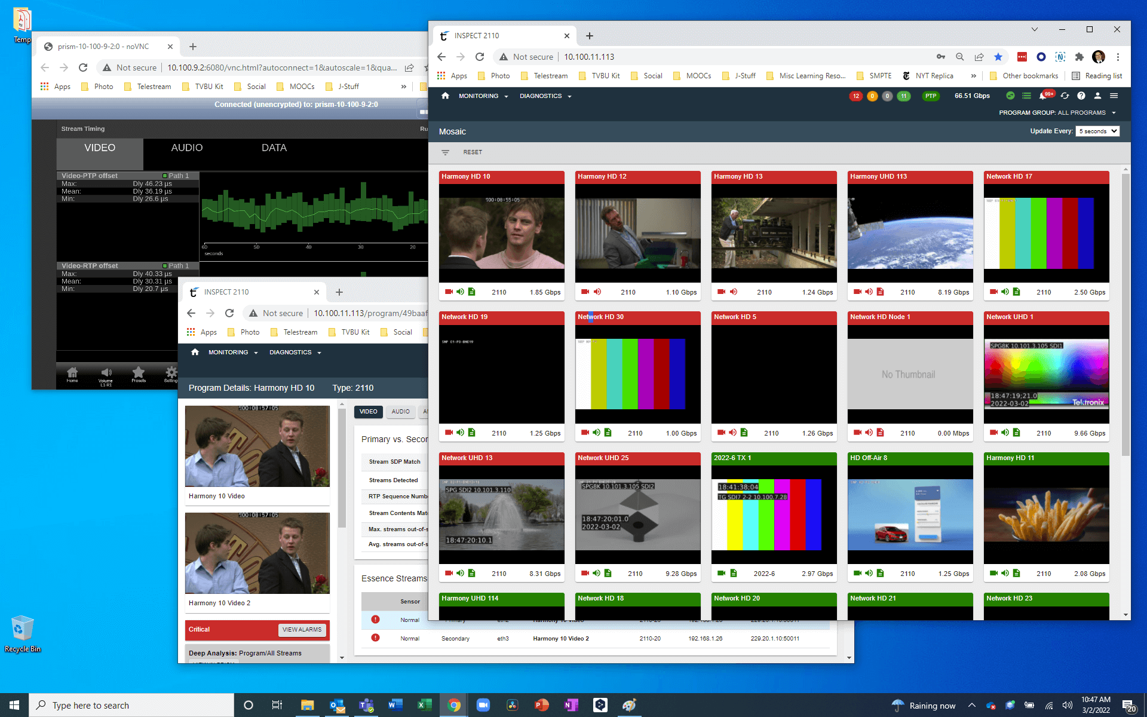Click the Harmony 10 Video 2 thumbnail
Screen dimensions: 1147x717
(x=257, y=553)
